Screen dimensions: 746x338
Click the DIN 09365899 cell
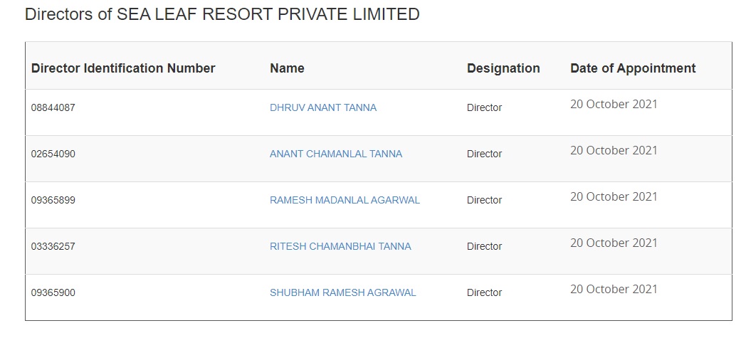[x=53, y=201]
